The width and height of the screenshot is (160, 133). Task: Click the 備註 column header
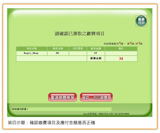pyautogui.click(x=121, y=49)
